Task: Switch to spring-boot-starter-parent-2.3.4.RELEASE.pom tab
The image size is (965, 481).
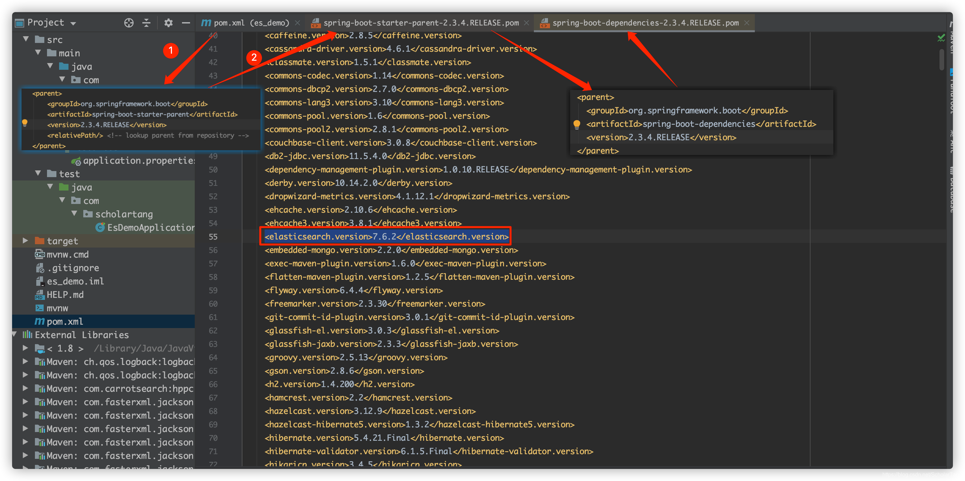Action: [415, 23]
